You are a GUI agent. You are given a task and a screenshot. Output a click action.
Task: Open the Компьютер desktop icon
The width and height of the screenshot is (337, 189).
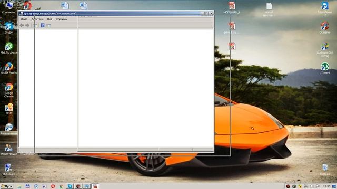coord(9,7)
